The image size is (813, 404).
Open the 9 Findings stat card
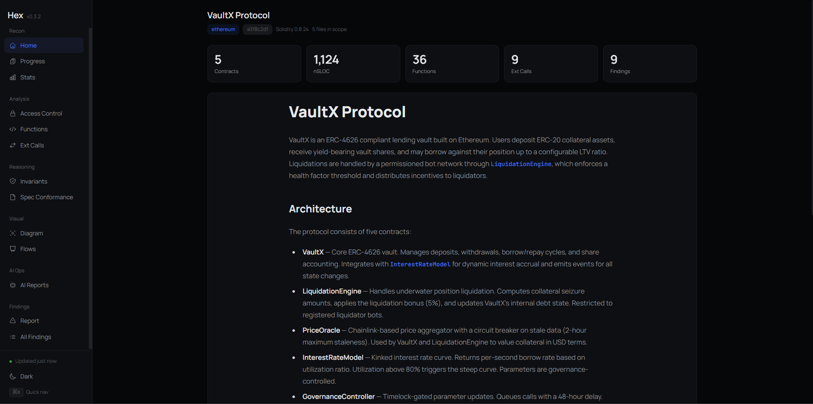(650, 64)
